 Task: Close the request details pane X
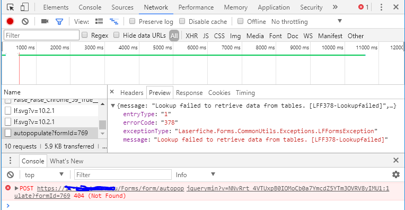[x=112, y=92]
